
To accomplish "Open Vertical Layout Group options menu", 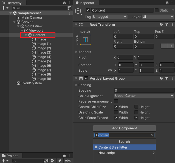I will pos(172,78).
